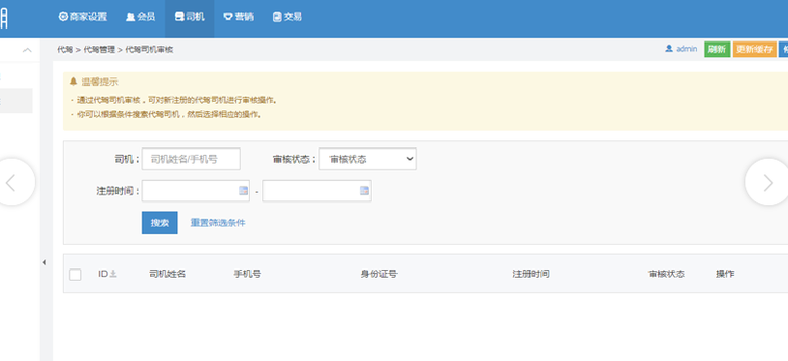788x361 pixels.
Task: Click the 代驾管理 breadcrumb
Action: pos(99,49)
